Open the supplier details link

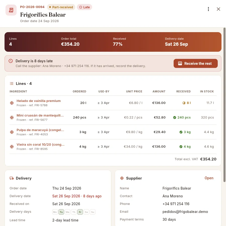coord(209,178)
